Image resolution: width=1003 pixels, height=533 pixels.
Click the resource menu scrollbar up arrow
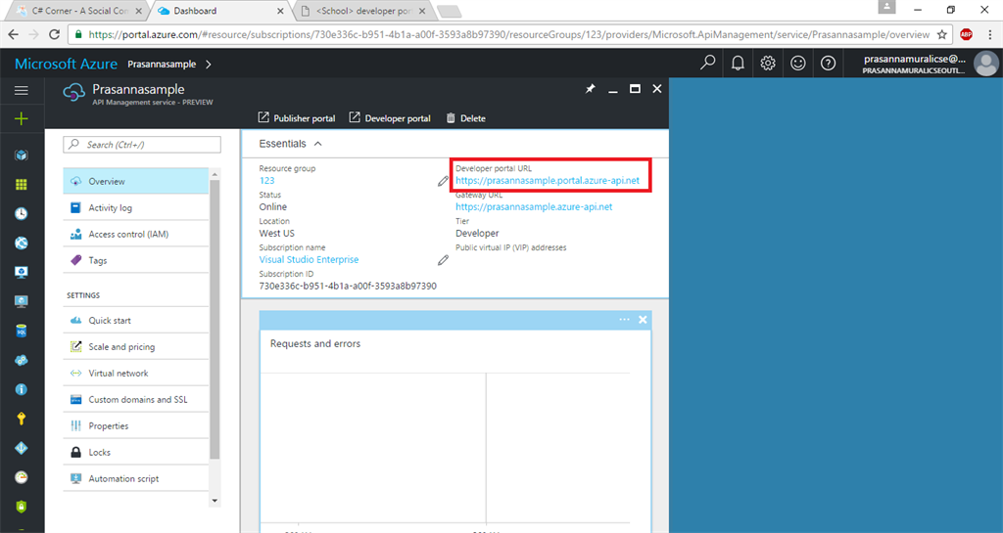(215, 174)
